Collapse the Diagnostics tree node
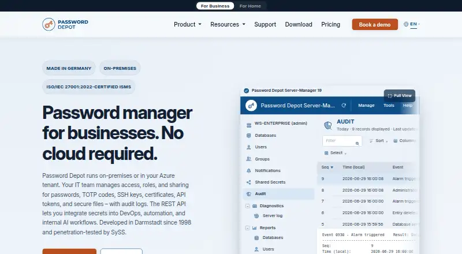Screen dimensions: 462x254 [248, 206]
